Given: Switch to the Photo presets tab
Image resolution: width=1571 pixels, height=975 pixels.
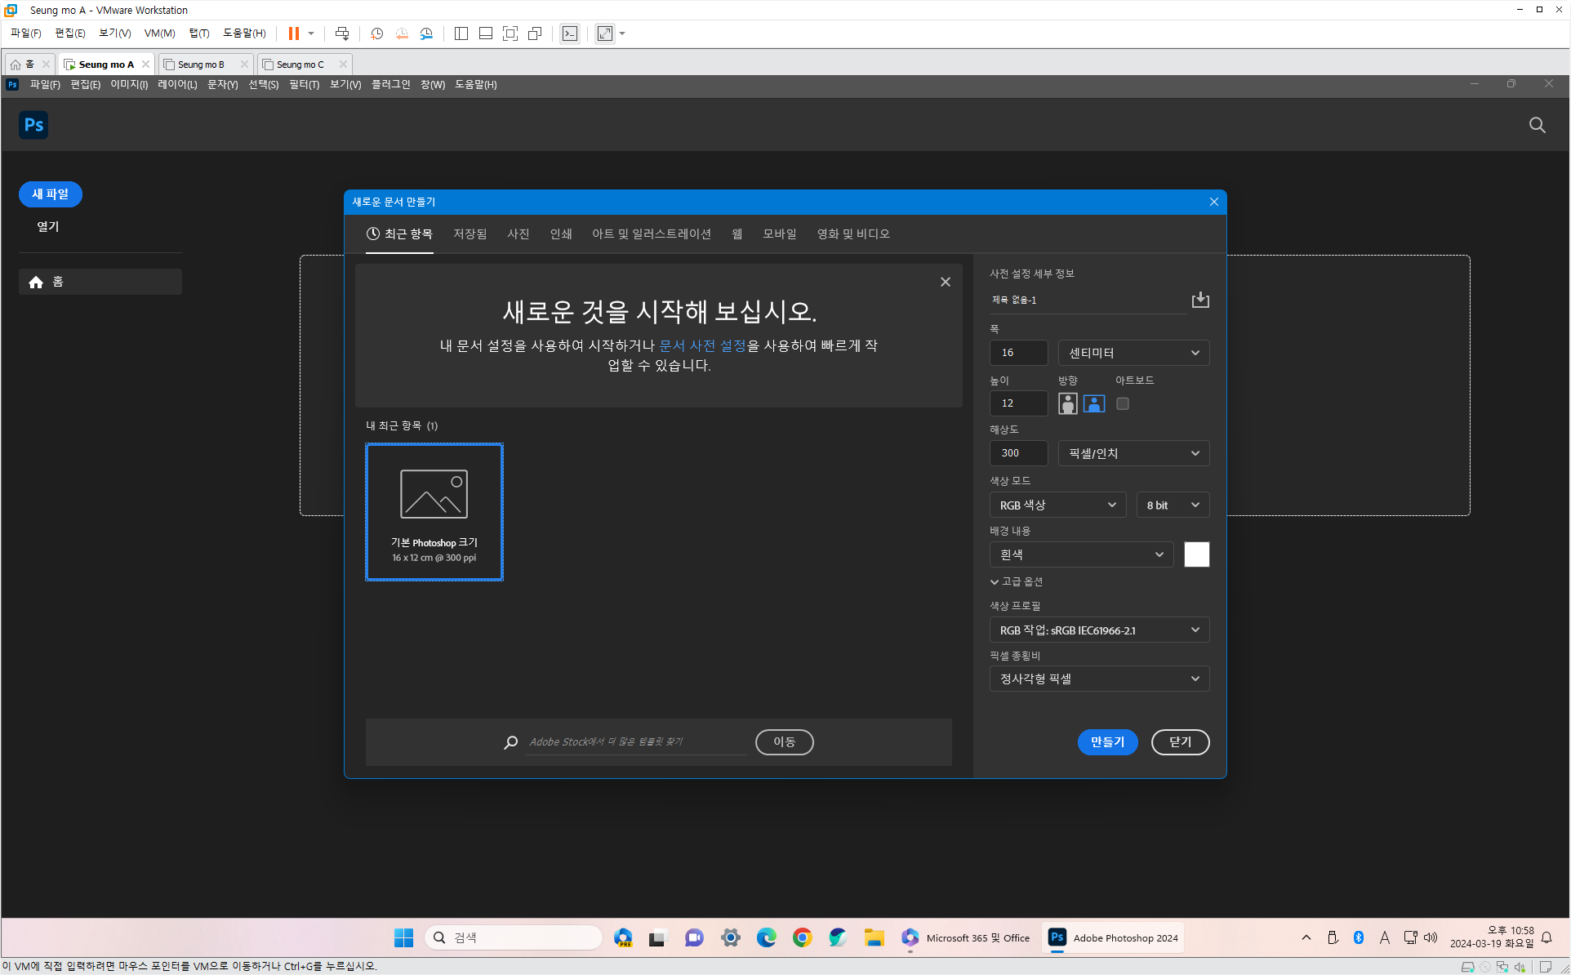Looking at the screenshot, I should 518,234.
